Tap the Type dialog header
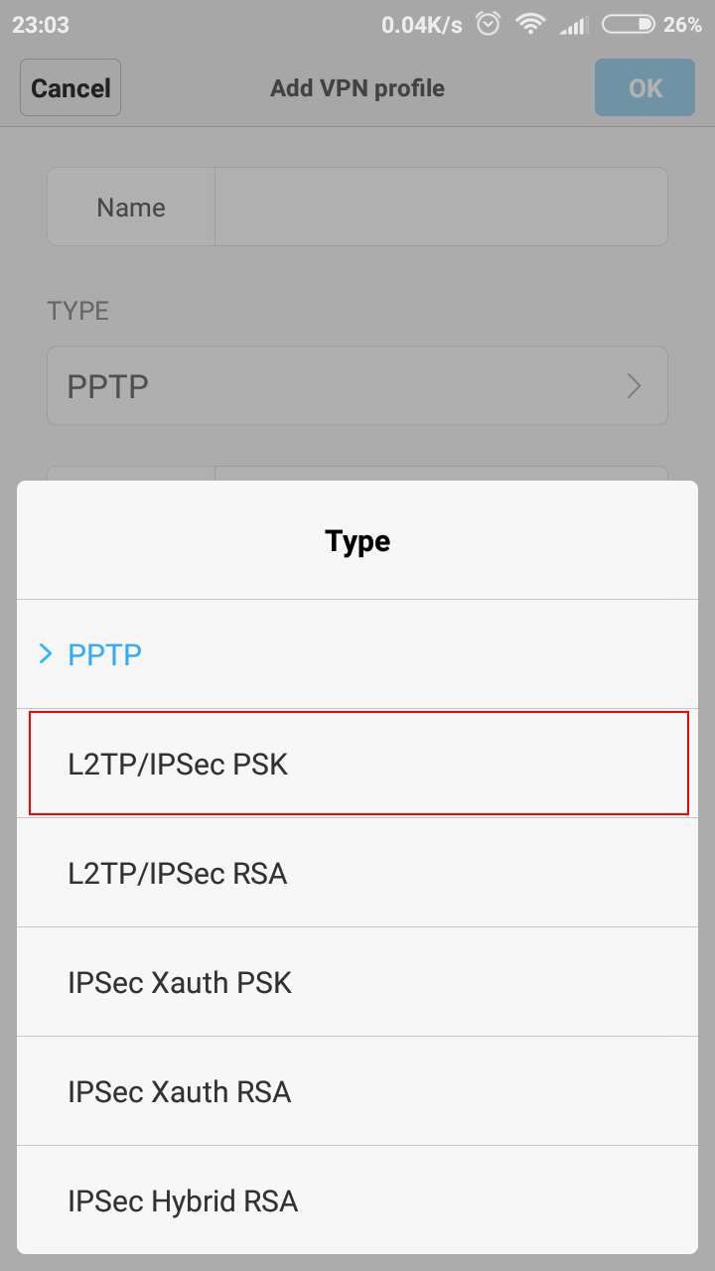This screenshot has width=715, height=1271. click(357, 541)
